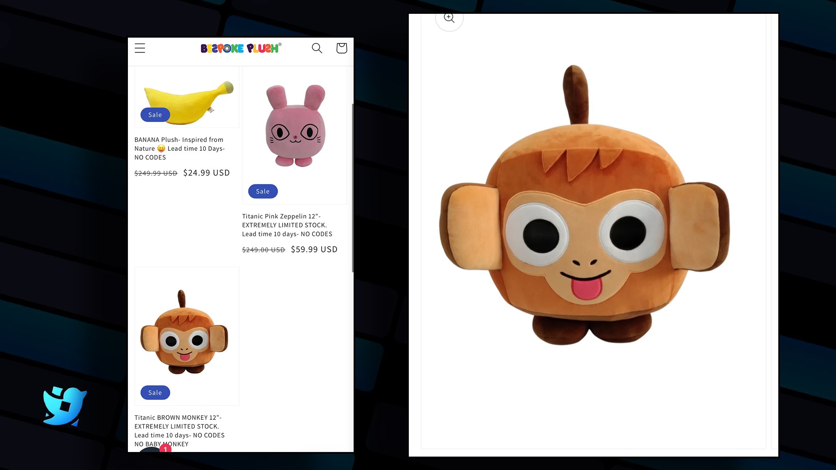Open the shopping cart icon
836x470 pixels.
[x=342, y=48]
